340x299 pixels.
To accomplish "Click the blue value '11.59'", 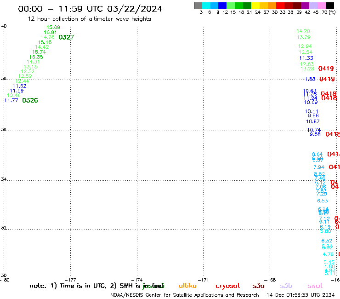I will click(17, 91).
